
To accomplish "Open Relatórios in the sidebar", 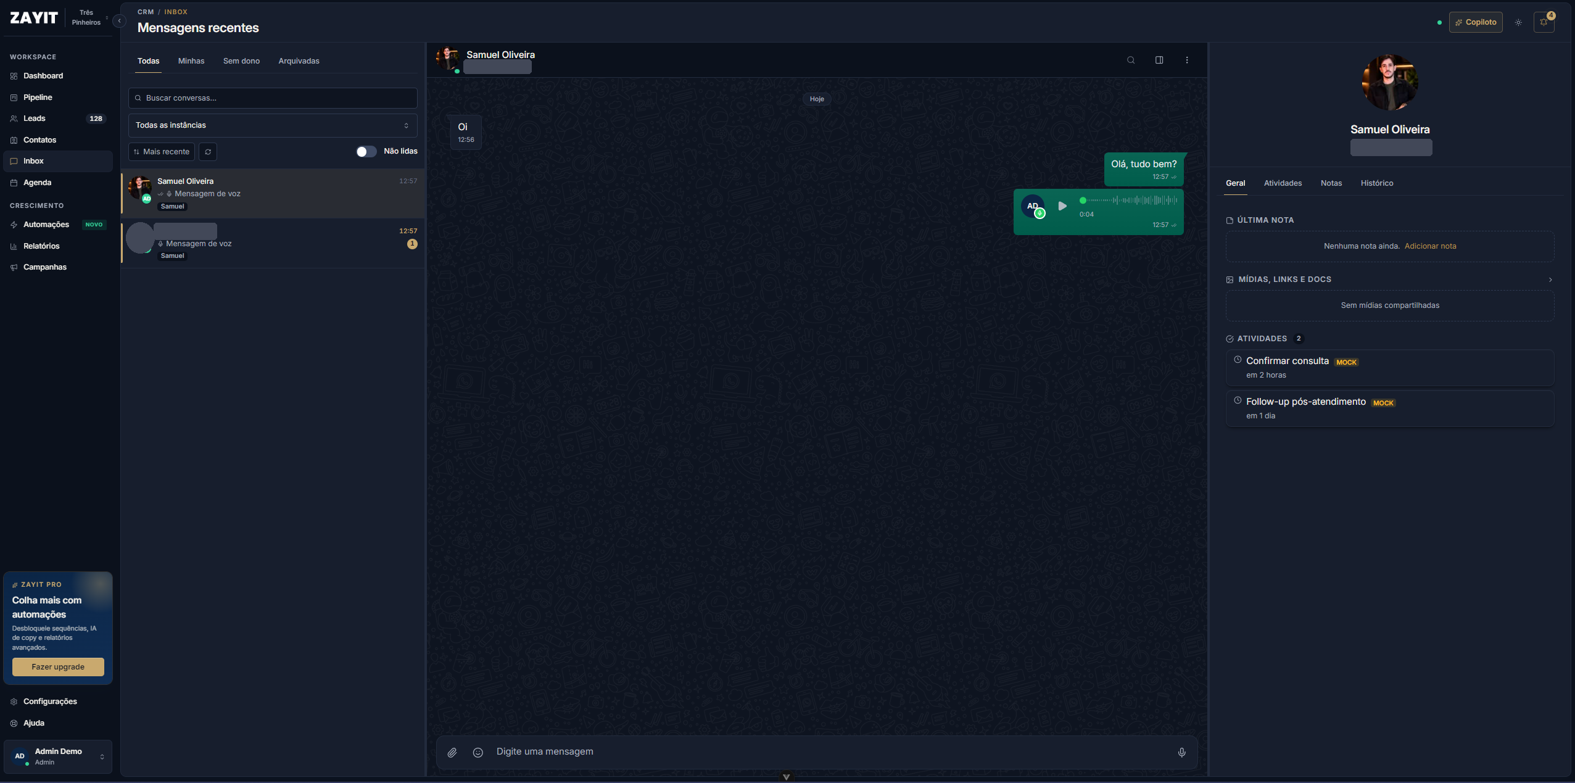I will 57,246.
